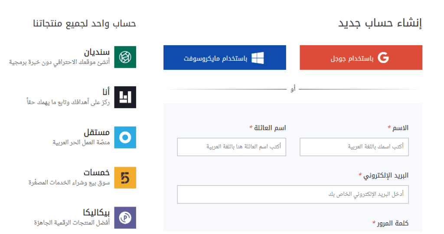Sign up using the blue Microsoft button
Screen dimensions: 444x234
click(225, 57)
